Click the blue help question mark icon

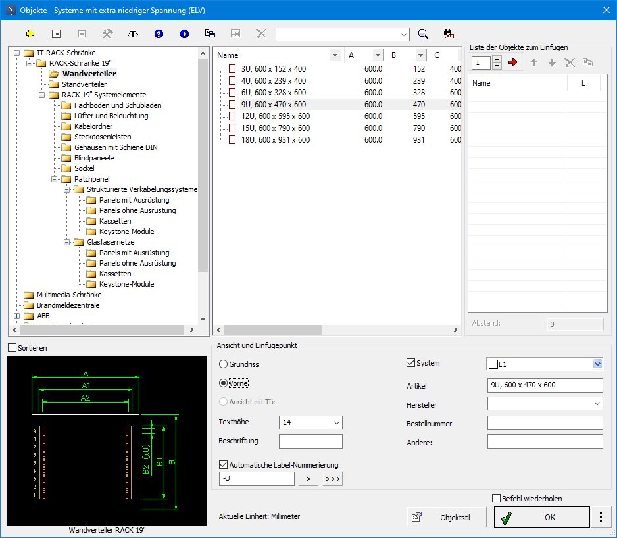coord(159,34)
